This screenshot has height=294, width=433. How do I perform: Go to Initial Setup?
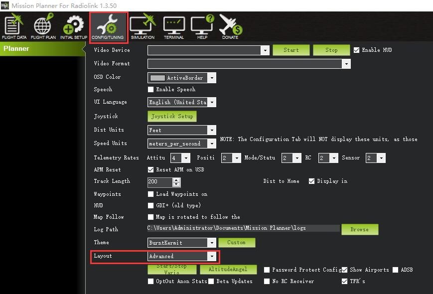pos(74,27)
